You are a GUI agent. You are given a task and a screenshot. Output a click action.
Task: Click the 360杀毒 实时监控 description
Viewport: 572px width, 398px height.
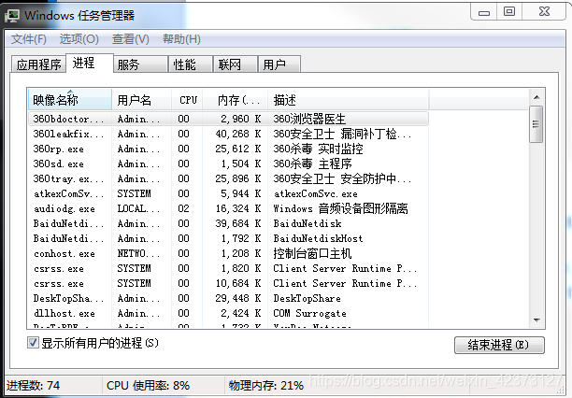[318, 149]
